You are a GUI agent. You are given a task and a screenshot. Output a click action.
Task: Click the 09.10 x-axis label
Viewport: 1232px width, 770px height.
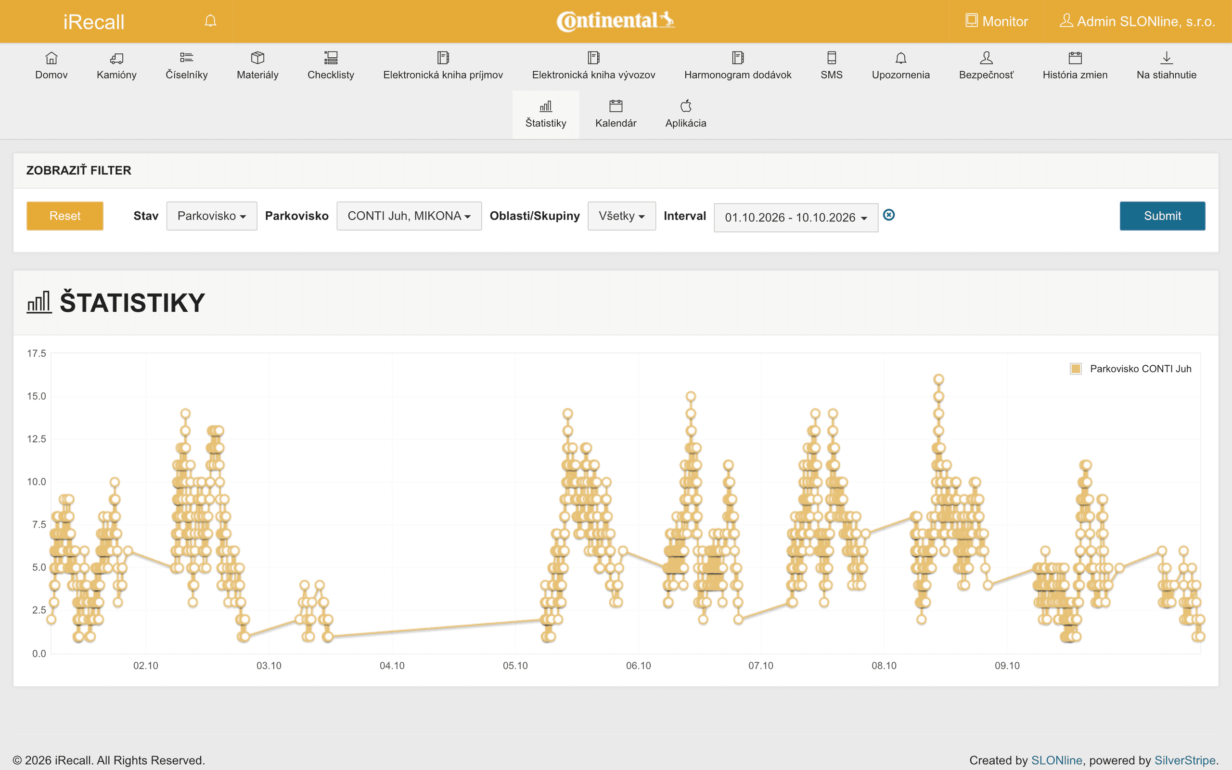click(x=1007, y=666)
